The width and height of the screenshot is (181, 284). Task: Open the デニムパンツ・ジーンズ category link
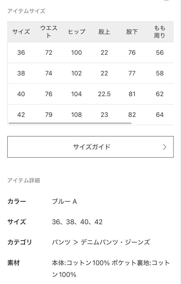(115, 242)
